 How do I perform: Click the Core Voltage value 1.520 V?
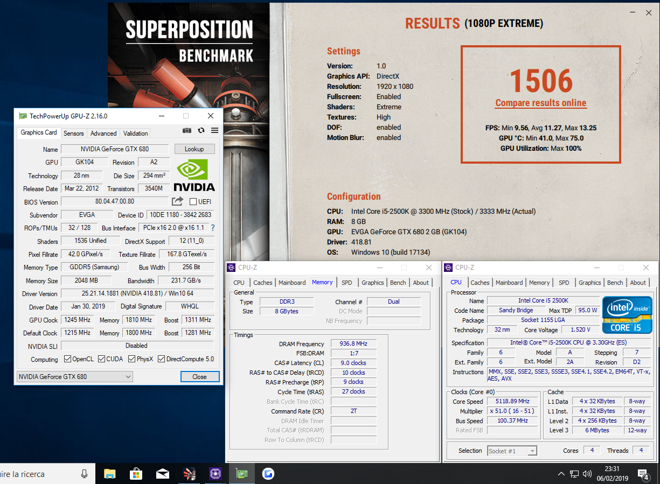pyautogui.click(x=580, y=329)
